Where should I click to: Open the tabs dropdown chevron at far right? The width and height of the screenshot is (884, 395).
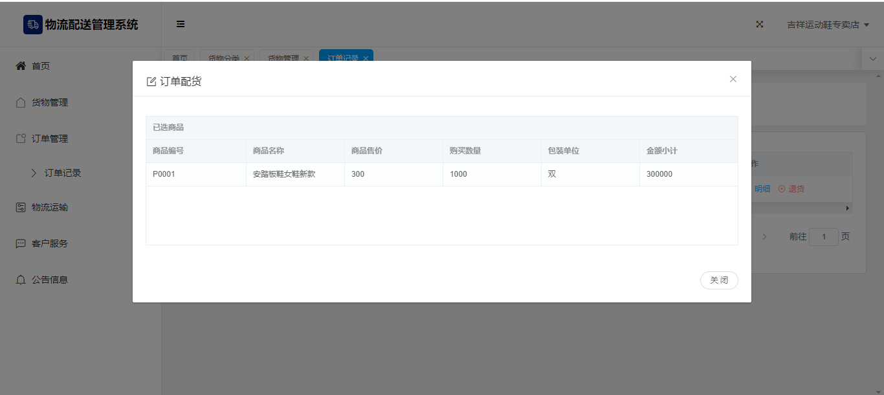(872, 58)
